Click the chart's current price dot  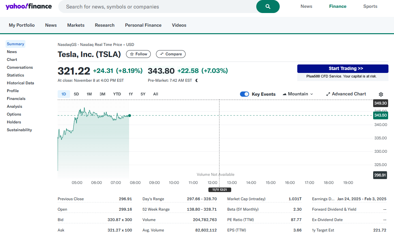pos(130,116)
